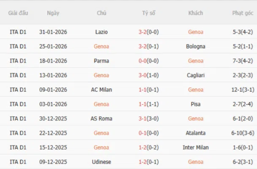Select the Parma team name
The image size is (257, 169).
pos(101,61)
